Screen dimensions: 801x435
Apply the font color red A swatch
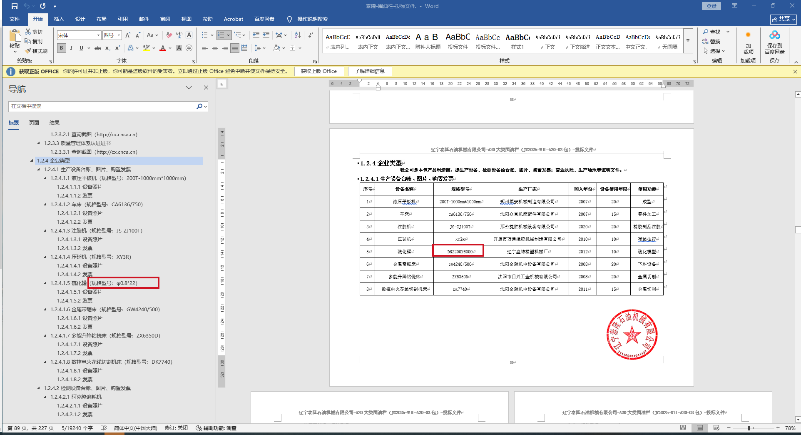coord(163,48)
